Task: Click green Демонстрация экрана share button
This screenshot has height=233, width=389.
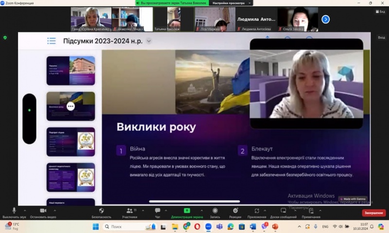Action: 187,212
